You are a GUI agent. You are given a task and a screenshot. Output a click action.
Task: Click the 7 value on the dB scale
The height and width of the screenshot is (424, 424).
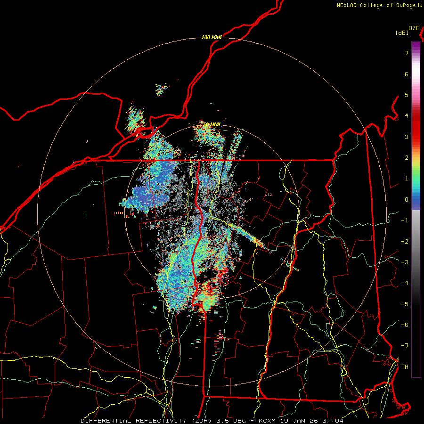click(x=407, y=53)
